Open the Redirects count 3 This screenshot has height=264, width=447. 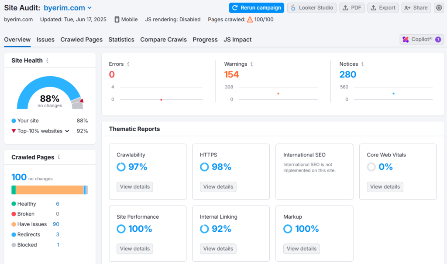click(58, 234)
